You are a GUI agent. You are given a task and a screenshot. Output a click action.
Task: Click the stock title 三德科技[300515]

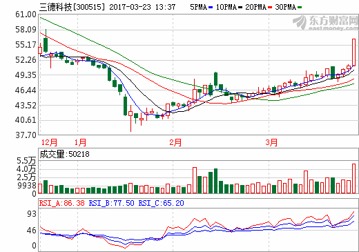72,7
